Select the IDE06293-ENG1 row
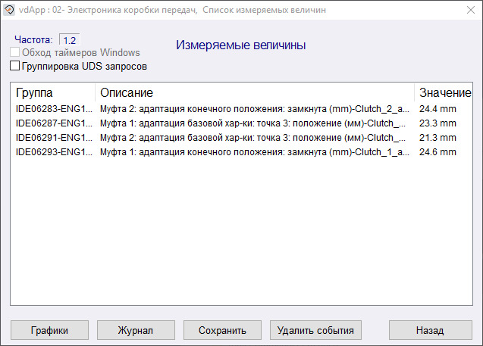This screenshot has width=483, height=346. pyautogui.click(x=54, y=152)
